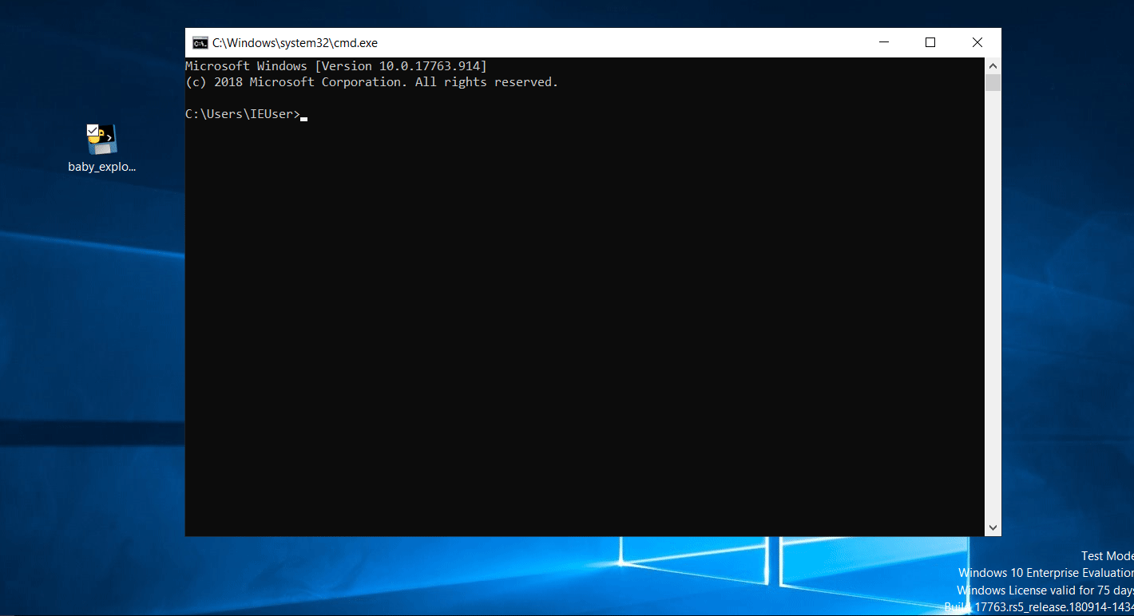Click the Microsoft Windows version text line

point(336,66)
